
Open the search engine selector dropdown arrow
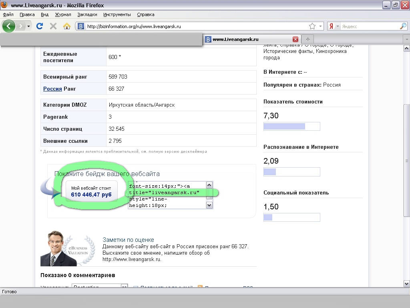(x=337, y=26)
